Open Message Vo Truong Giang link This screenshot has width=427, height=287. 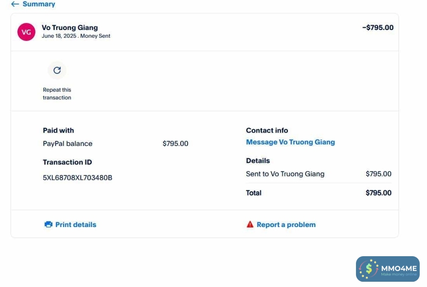pyautogui.click(x=290, y=142)
